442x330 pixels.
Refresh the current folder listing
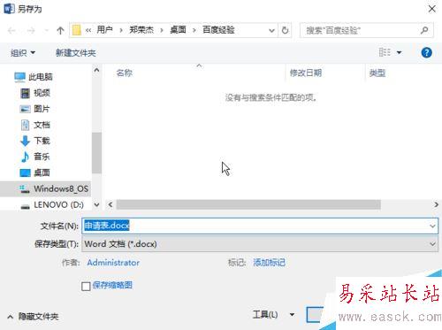click(x=285, y=30)
